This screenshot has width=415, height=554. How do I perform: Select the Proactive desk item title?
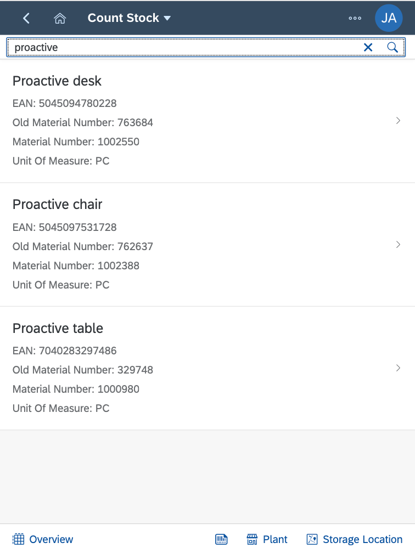point(57,81)
